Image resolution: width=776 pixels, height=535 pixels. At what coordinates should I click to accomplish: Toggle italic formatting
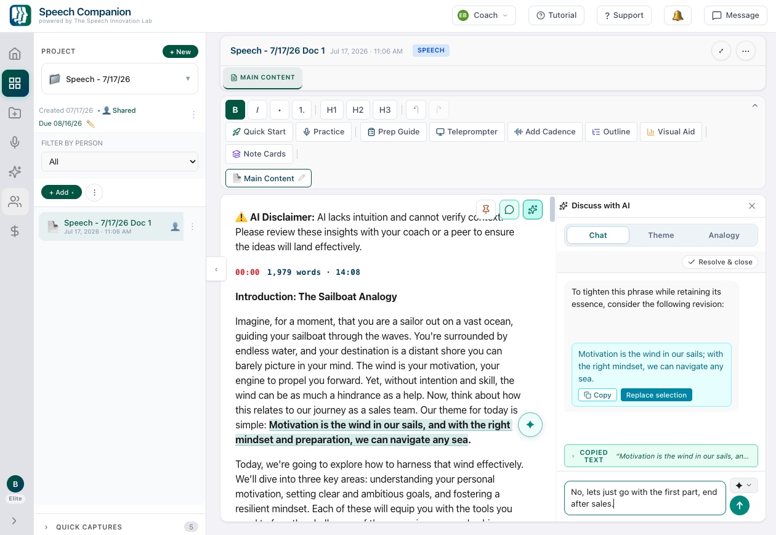point(257,110)
